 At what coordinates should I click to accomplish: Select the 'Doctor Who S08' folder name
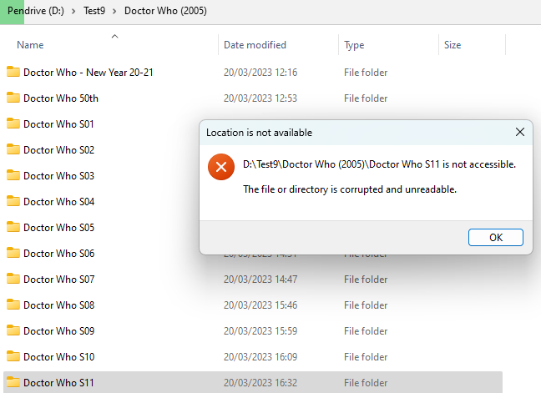58,305
